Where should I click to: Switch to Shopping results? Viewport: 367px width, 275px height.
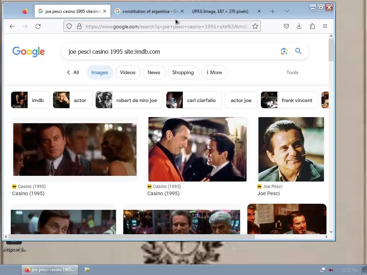[183, 72]
